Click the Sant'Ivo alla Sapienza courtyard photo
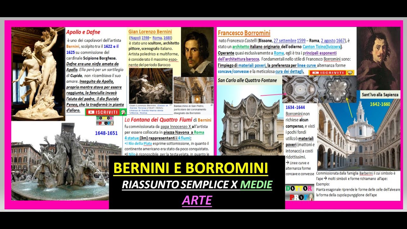This screenshot has height=229, width=407. [359, 135]
